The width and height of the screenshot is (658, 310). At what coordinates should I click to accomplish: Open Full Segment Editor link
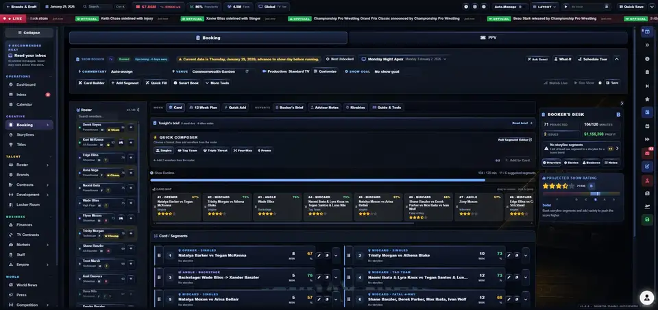click(515, 139)
